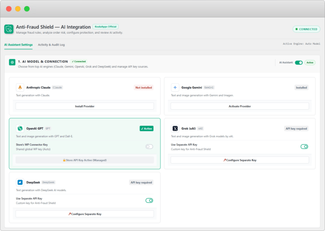Click the Gemini tag next to Google Gemini
The image size is (325, 231).
[209, 88]
